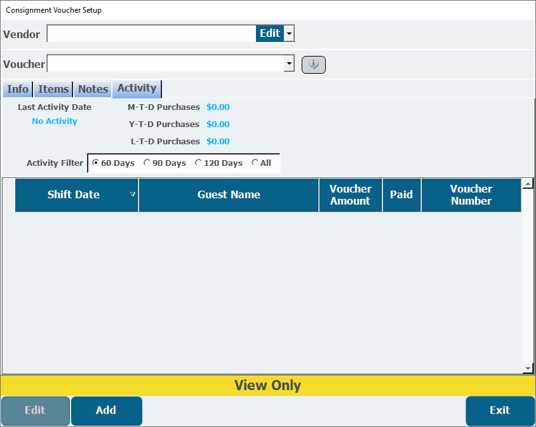Click the Edit button beside Vendor field
536x427 pixels.
(x=269, y=34)
